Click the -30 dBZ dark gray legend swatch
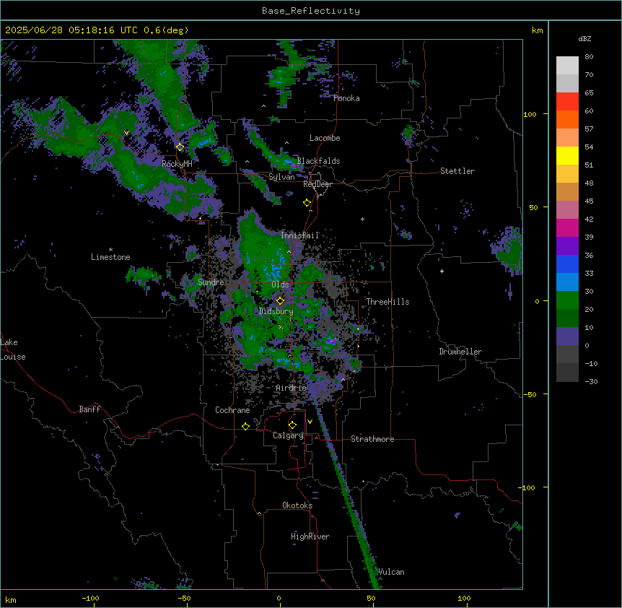The height and width of the screenshot is (608, 622). [x=567, y=373]
